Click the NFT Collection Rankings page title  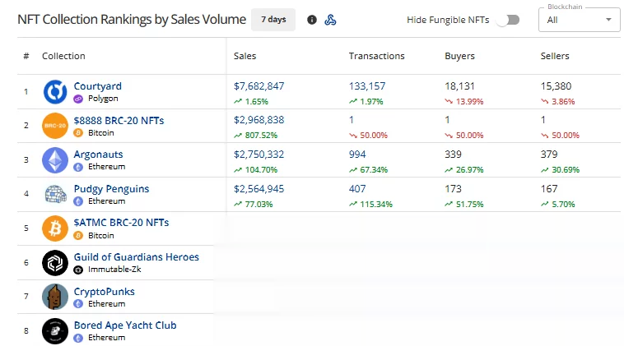pos(132,20)
